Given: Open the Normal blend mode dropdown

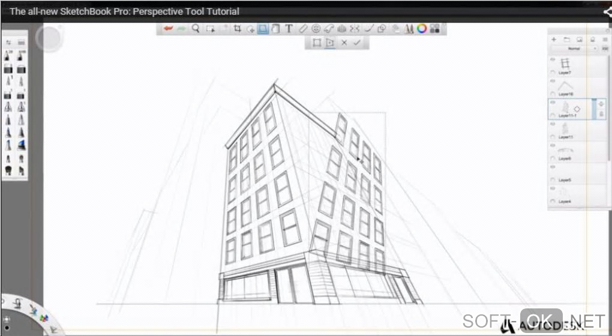Looking at the screenshot, I should coord(574,49).
